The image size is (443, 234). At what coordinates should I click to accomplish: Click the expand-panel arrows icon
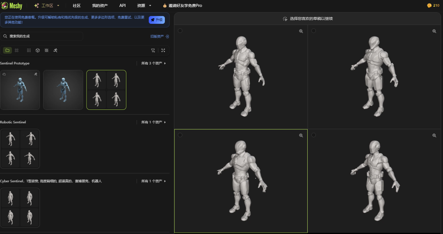(x=163, y=50)
